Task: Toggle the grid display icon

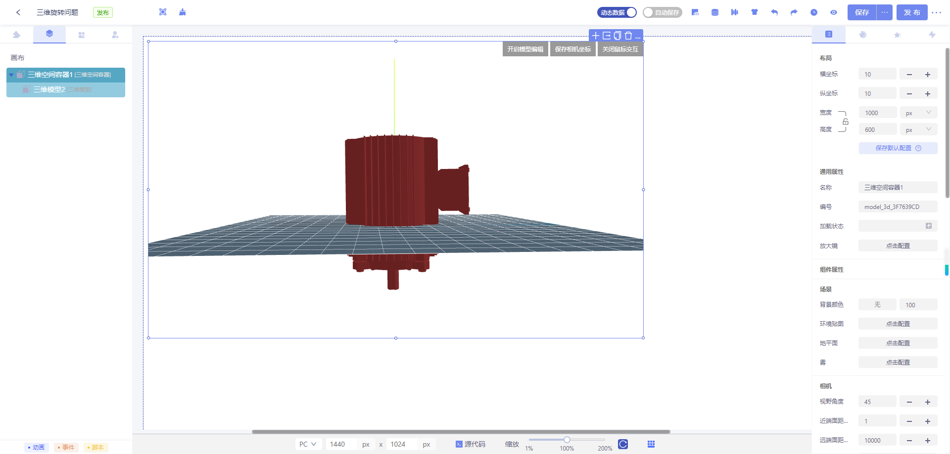Action: [651, 444]
